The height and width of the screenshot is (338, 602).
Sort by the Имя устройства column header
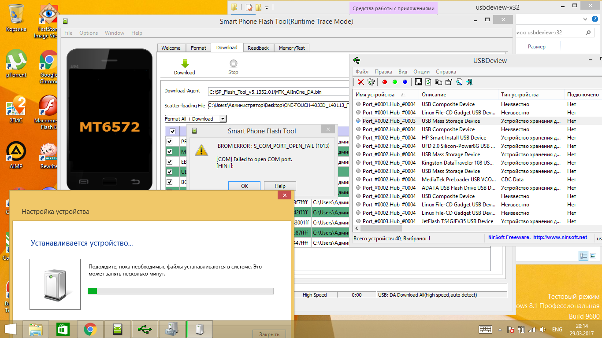tap(375, 95)
